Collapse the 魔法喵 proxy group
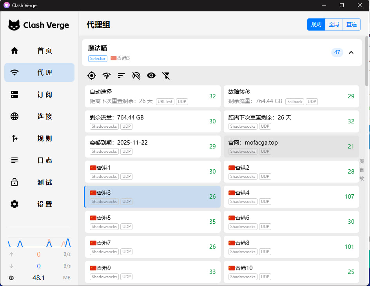The height and width of the screenshot is (286, 370). point(351,52)
